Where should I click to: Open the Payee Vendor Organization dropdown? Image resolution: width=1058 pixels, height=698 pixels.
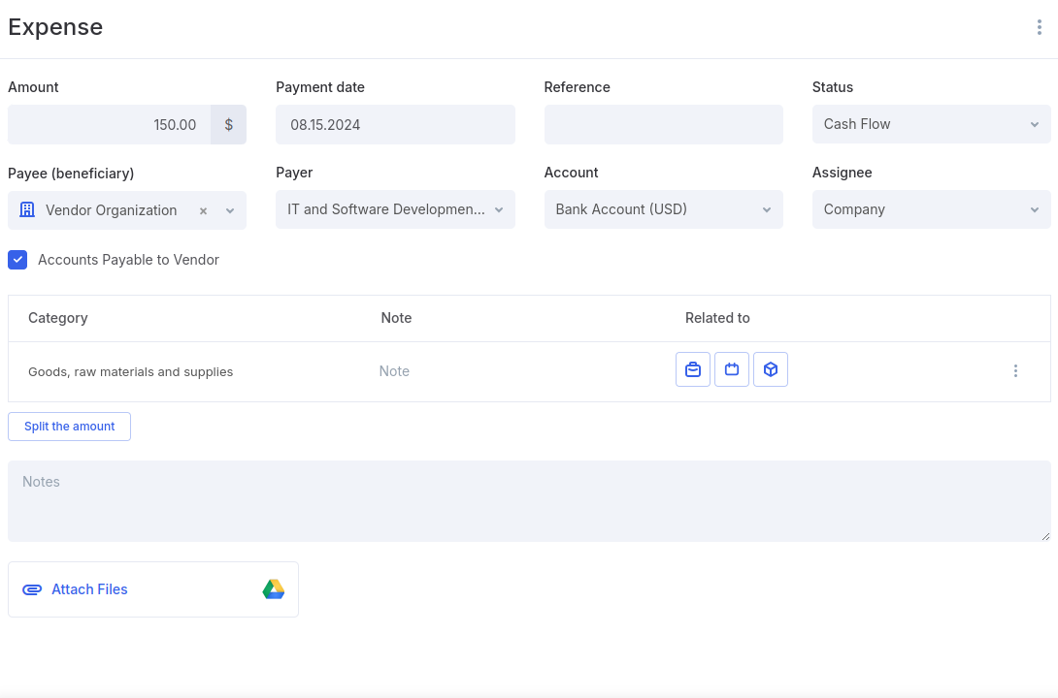230,210
